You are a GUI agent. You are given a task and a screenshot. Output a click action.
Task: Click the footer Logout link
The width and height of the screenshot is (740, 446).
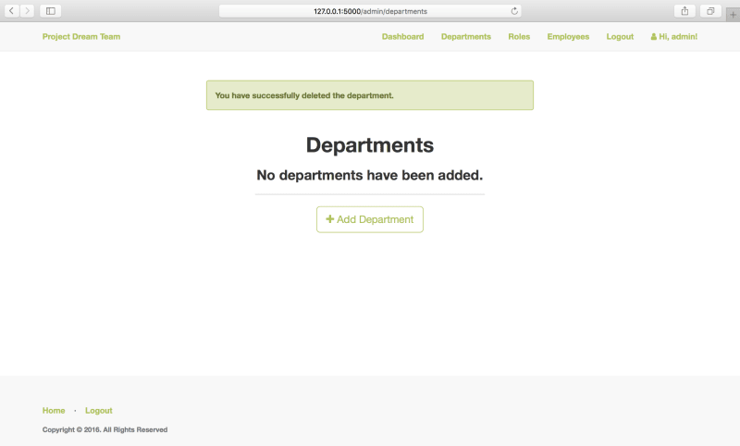(x=99, y=411)
